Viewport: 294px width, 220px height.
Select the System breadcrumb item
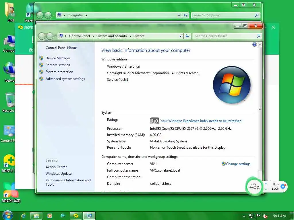[139, 36]
